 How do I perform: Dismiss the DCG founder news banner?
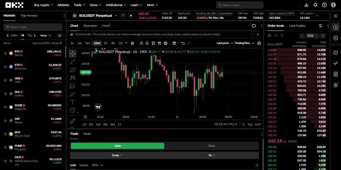click(x=258, y=34)
